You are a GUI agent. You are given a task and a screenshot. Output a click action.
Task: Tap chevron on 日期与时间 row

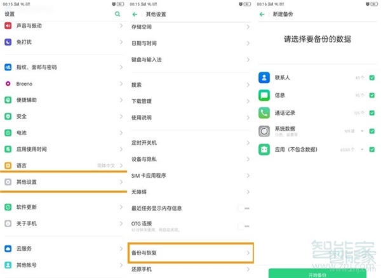coord(248,43)
